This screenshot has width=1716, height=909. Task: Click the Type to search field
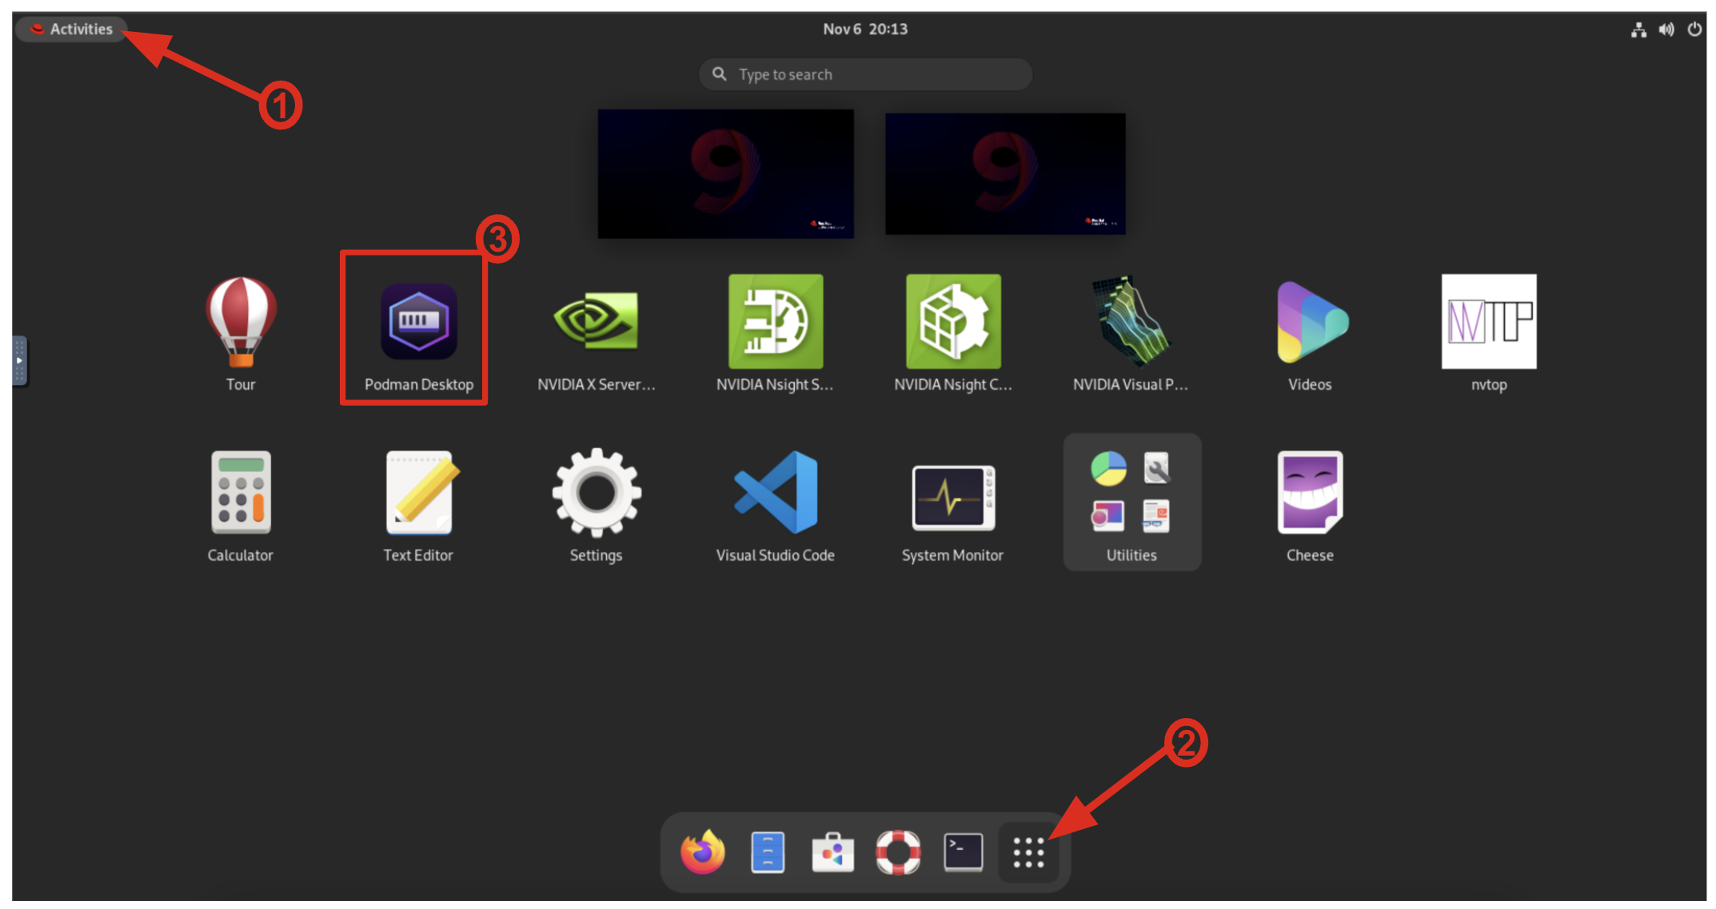(865, 74)
